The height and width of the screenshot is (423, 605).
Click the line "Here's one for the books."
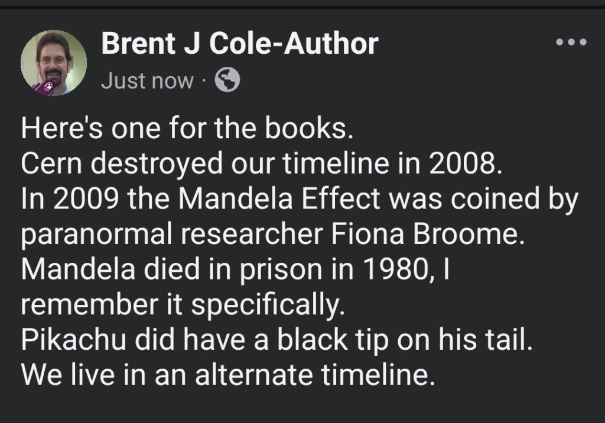tap(187, 129)
